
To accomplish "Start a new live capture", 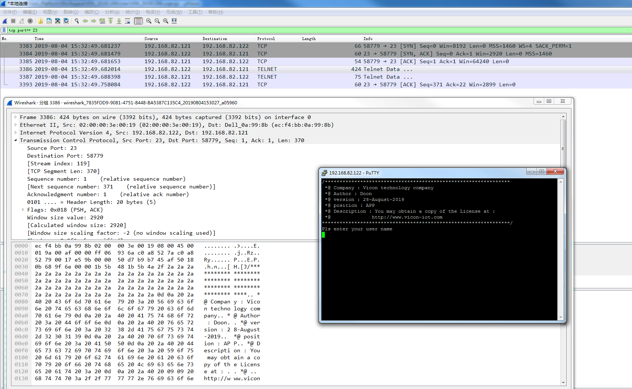I will [5, 21].
